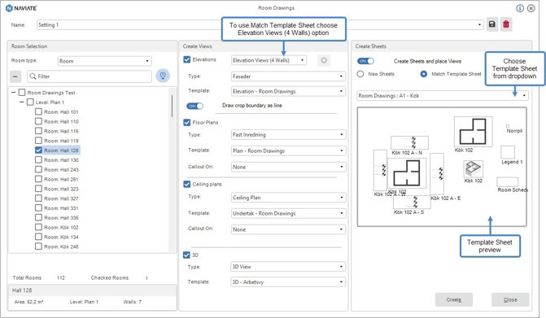
Task: Check Room: Hall 130
Action: pos(39,159)
